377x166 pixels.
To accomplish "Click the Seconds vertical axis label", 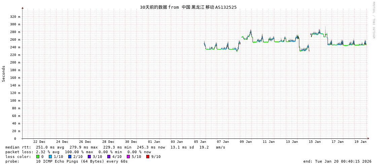I will (4, 74).
